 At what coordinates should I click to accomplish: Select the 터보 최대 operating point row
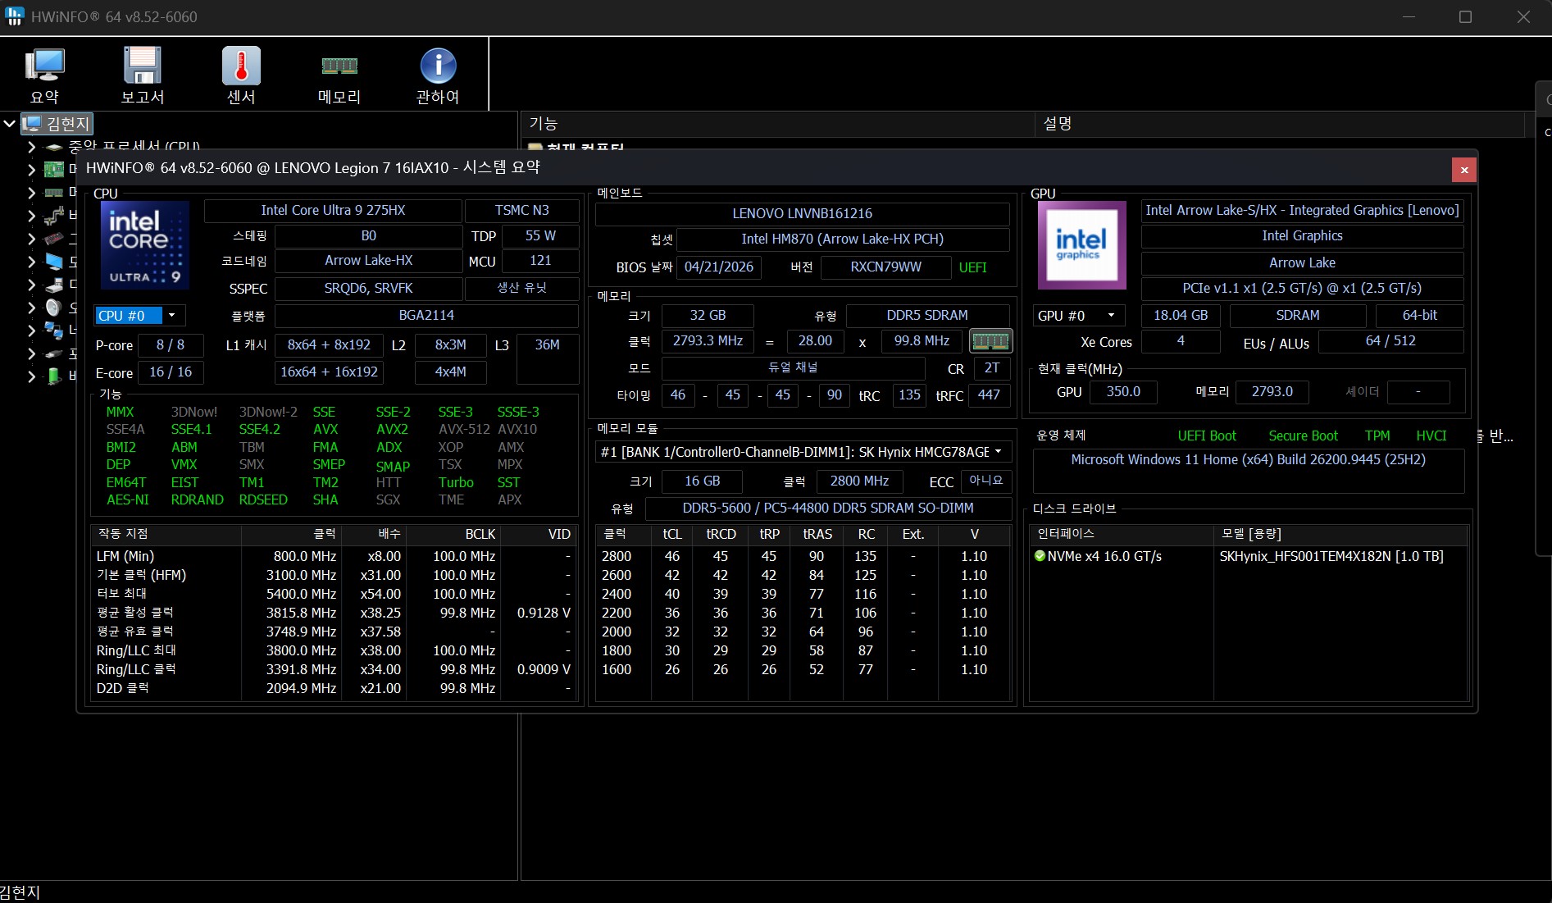(335, 594)
